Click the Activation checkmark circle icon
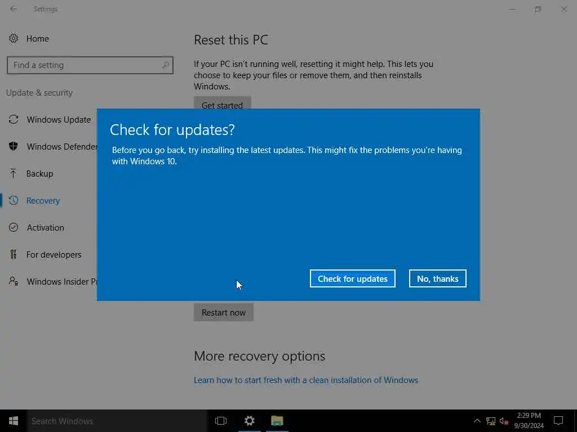This screenshot has height=432, width=577. click(14, 227)
